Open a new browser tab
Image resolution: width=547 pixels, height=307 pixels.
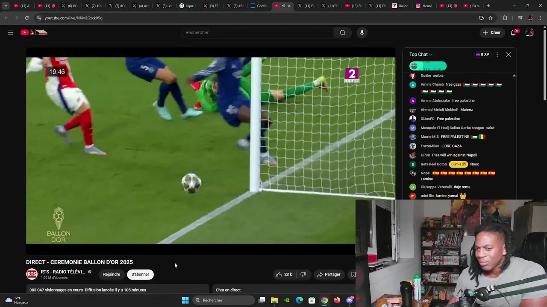point(488,6)
